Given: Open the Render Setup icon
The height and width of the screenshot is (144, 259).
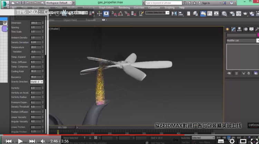Looking at the screenshot, I should 232,13.
